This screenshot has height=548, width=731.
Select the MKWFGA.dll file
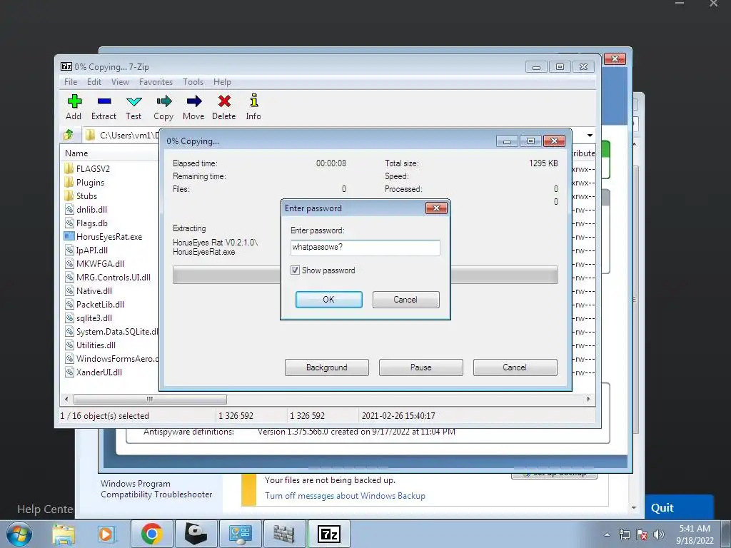(x=94, y=264)
